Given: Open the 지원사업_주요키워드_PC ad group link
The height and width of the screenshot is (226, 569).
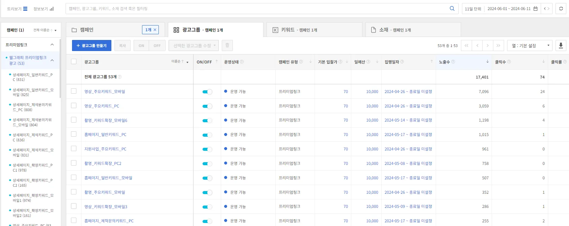Looking at the screenshot, I should [105, 149].
